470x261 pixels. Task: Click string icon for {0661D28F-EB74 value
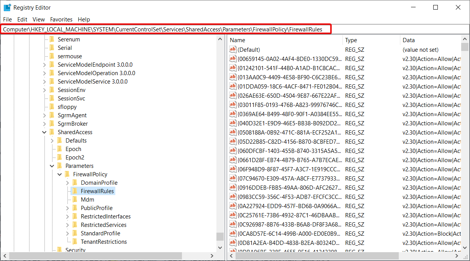point(233,160)
